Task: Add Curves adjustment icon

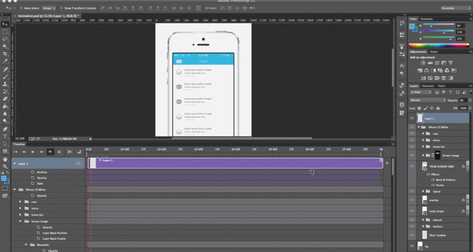Action: [437, 63]
